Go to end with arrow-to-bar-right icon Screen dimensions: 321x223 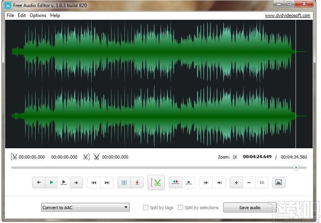219,182
